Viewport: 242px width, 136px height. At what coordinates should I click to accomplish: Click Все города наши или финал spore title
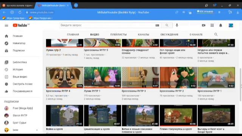[172, 51]
